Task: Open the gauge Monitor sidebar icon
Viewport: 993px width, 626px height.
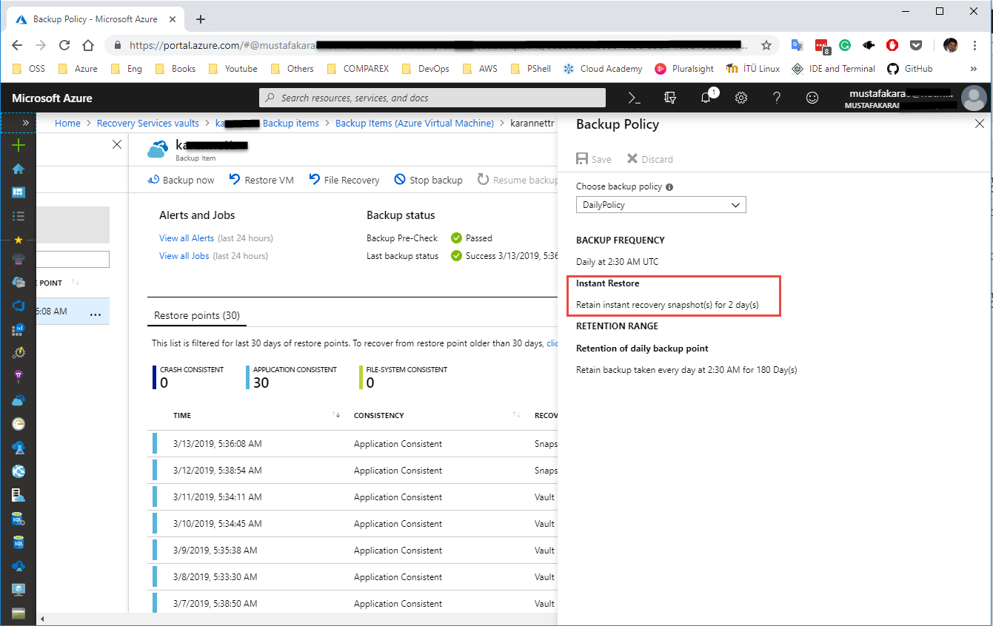Action: point(19,424)
